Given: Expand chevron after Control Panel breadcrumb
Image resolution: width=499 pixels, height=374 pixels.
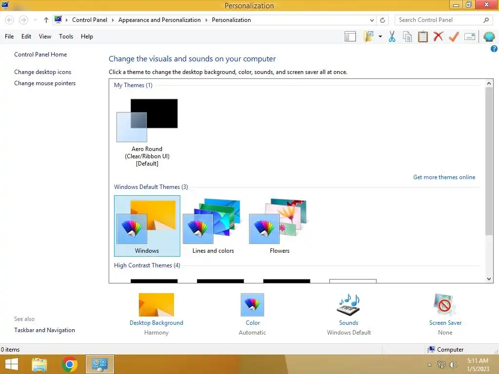Looking at the screenshot, I should tap(113, 20).
